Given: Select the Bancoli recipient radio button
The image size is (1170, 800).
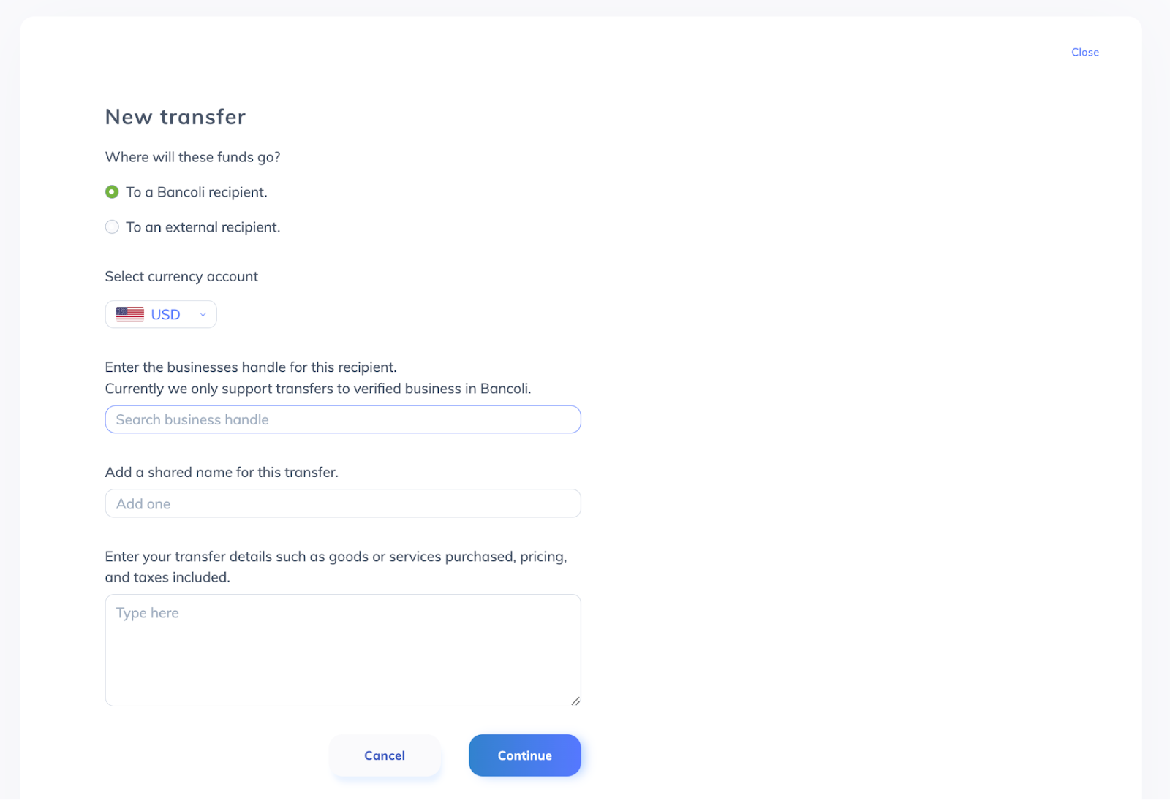Looking at the screenshot, I should click(x=112, y=192).
